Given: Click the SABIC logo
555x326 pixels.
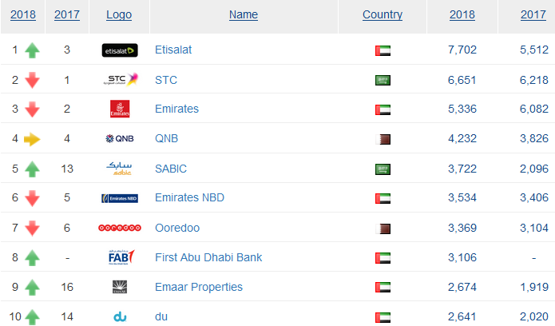Looking at the screenshot, I should click(119, 169).
